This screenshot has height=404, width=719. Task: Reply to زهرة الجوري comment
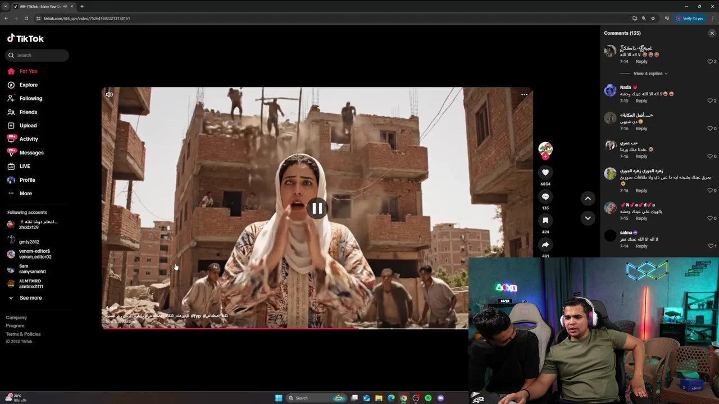pos(641,191)
